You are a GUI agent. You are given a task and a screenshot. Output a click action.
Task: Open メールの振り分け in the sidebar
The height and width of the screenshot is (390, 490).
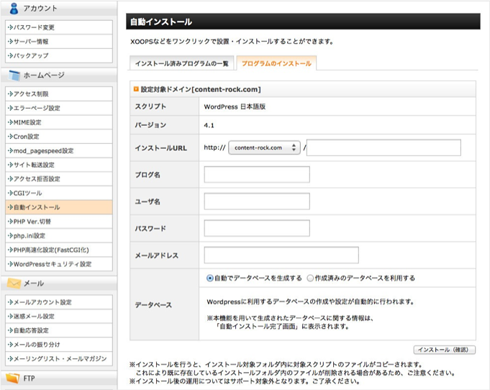point(59,345)
